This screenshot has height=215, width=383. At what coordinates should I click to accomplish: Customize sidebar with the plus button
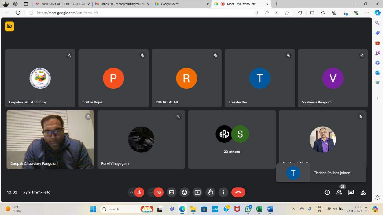pyautogui.click(x=377, y=99)
